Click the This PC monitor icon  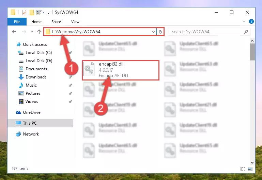point(18,123)
